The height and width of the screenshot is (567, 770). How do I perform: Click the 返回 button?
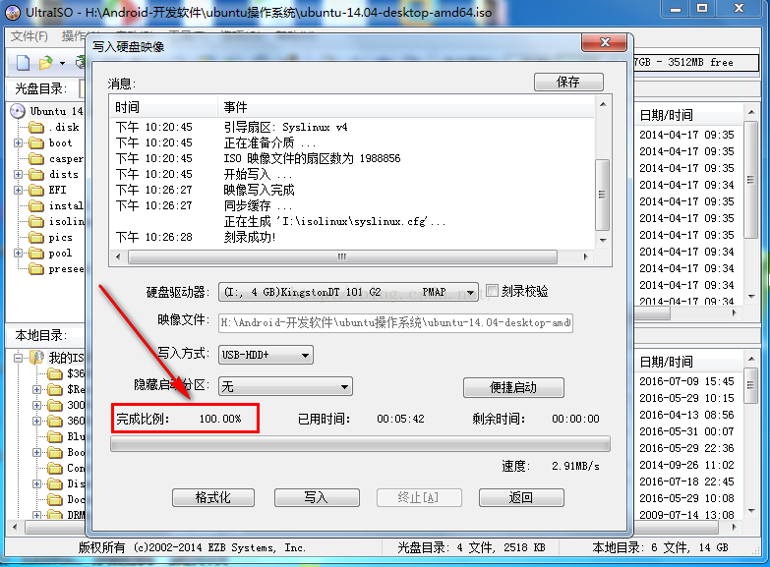pyautogui.click(x=521, y=497)
